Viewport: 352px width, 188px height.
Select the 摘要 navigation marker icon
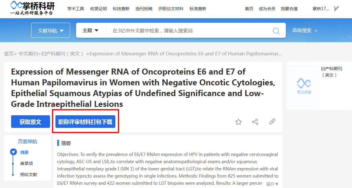(x=13, y=152)
